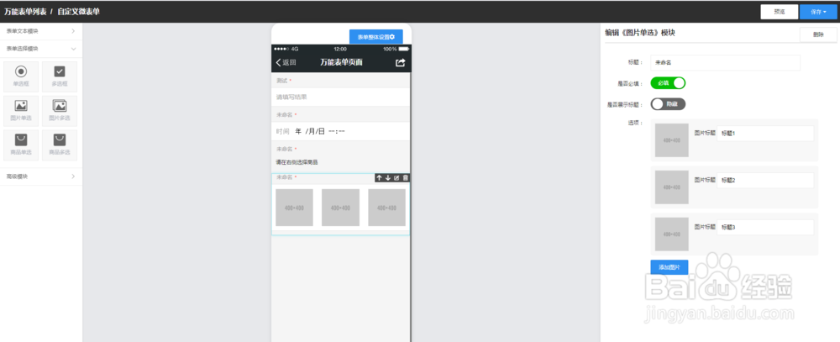The width and height of the screenshot is (840, 342).
Task: Click option thumbnail beside 标题3
Action: [x=671, y=234]
